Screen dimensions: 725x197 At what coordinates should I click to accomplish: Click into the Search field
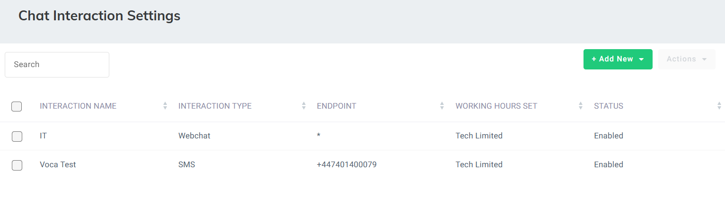[57, 65]
